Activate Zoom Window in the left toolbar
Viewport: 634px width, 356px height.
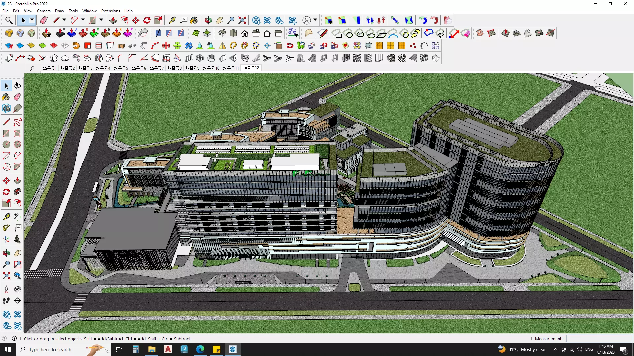(18, 264)
